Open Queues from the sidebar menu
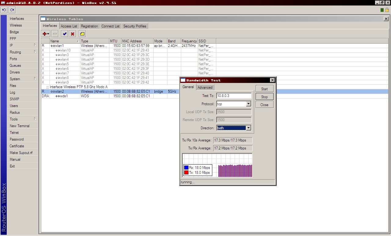This screenshot has width=391, height=236. click(15, 66)
